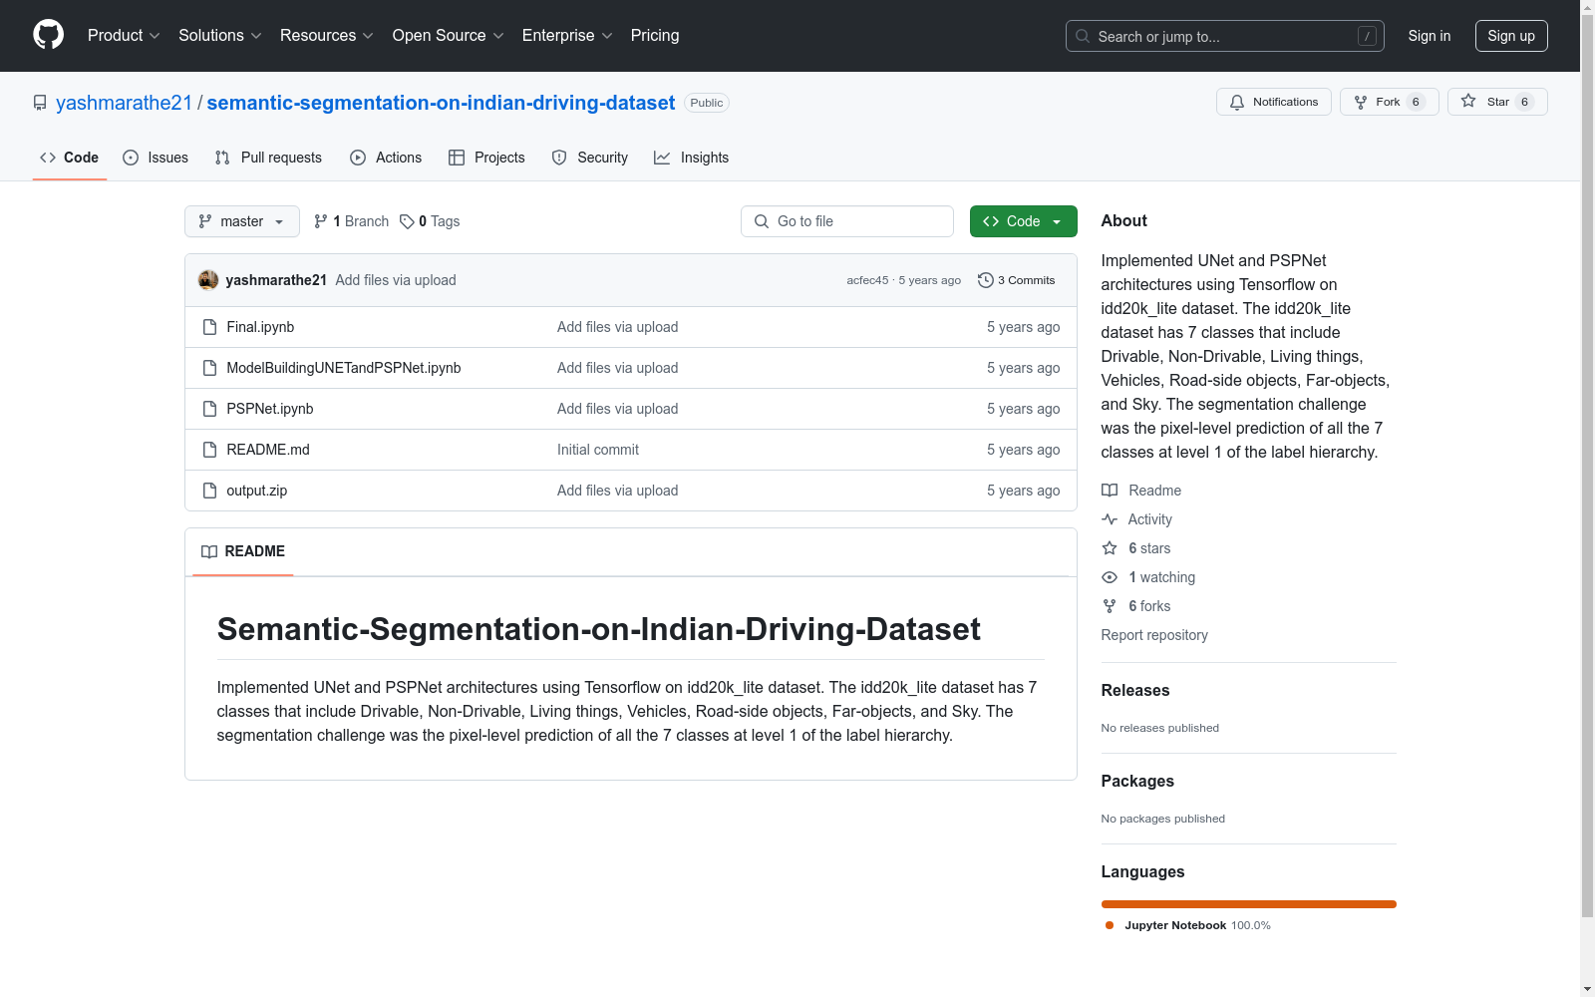
Task: Click the file icon next to PSPNet.ipynb
Action: pyautogui.click(x=209, y=409)
